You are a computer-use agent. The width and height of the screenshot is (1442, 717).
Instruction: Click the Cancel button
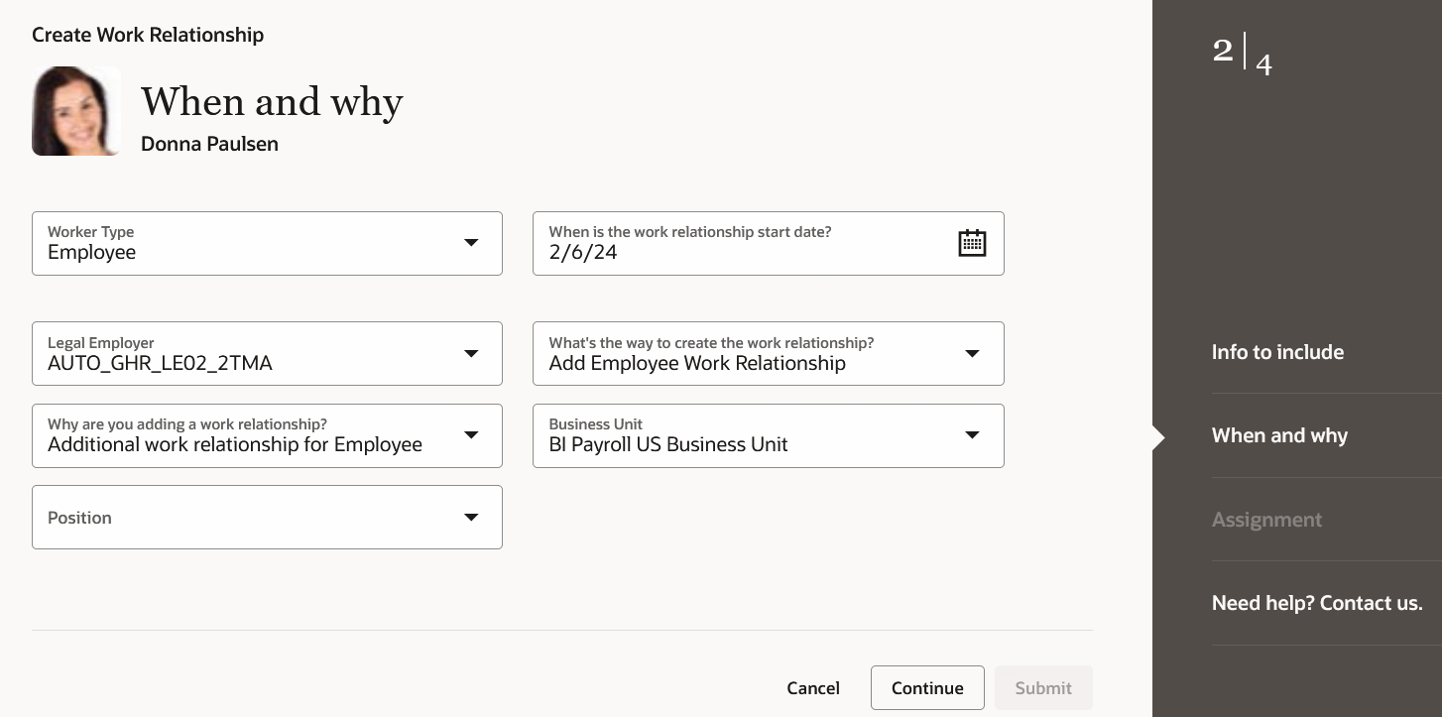pyautogui.click(x=813, y=688)
